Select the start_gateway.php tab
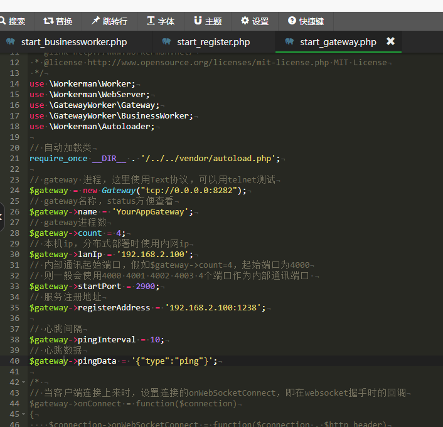Image resolution: width=443 pixels, height=427 pixels. point(338,42)
